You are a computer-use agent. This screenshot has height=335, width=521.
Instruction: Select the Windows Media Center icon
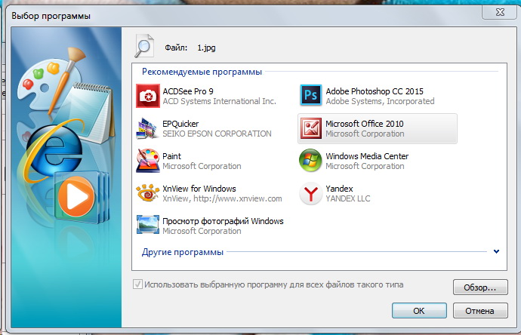pyautogui.click(x=310, y=161)
